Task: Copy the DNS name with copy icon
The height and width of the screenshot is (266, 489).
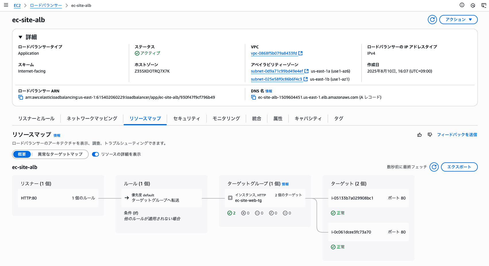Action: tap(253, 97)
